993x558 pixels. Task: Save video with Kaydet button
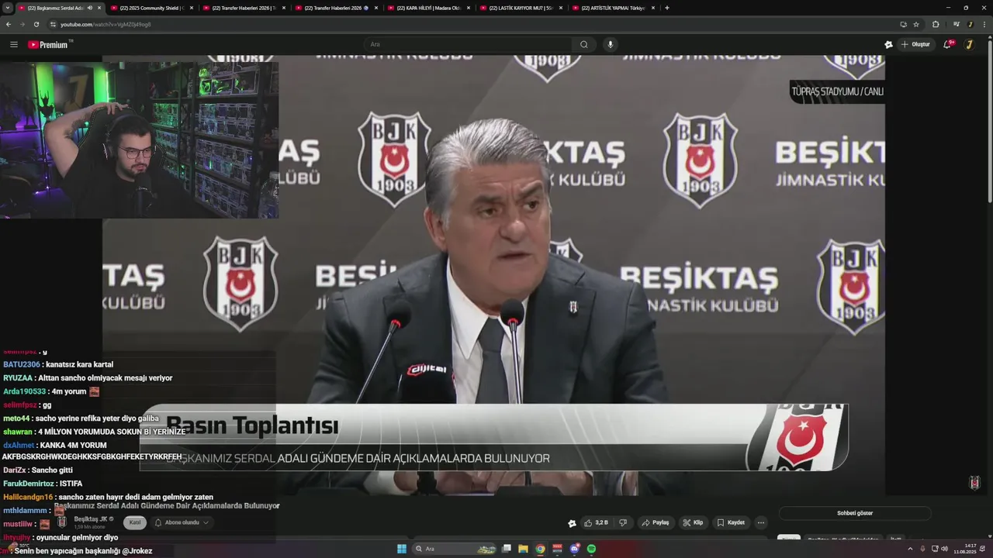coord(731,522)
